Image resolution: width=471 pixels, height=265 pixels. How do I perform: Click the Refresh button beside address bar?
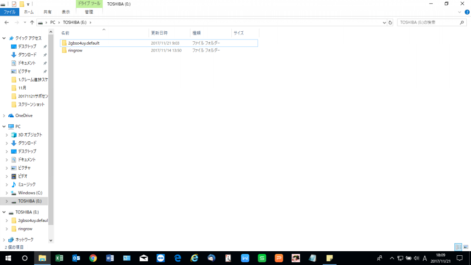(391, 22)
